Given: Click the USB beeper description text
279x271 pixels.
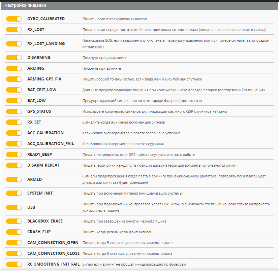Looking at the screenshot, I should coord(176,207).
